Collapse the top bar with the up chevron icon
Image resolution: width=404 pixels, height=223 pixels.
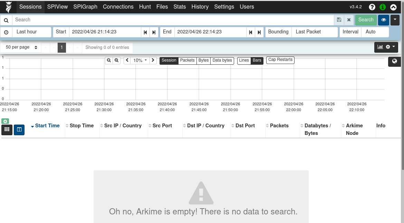pos(393,7)
